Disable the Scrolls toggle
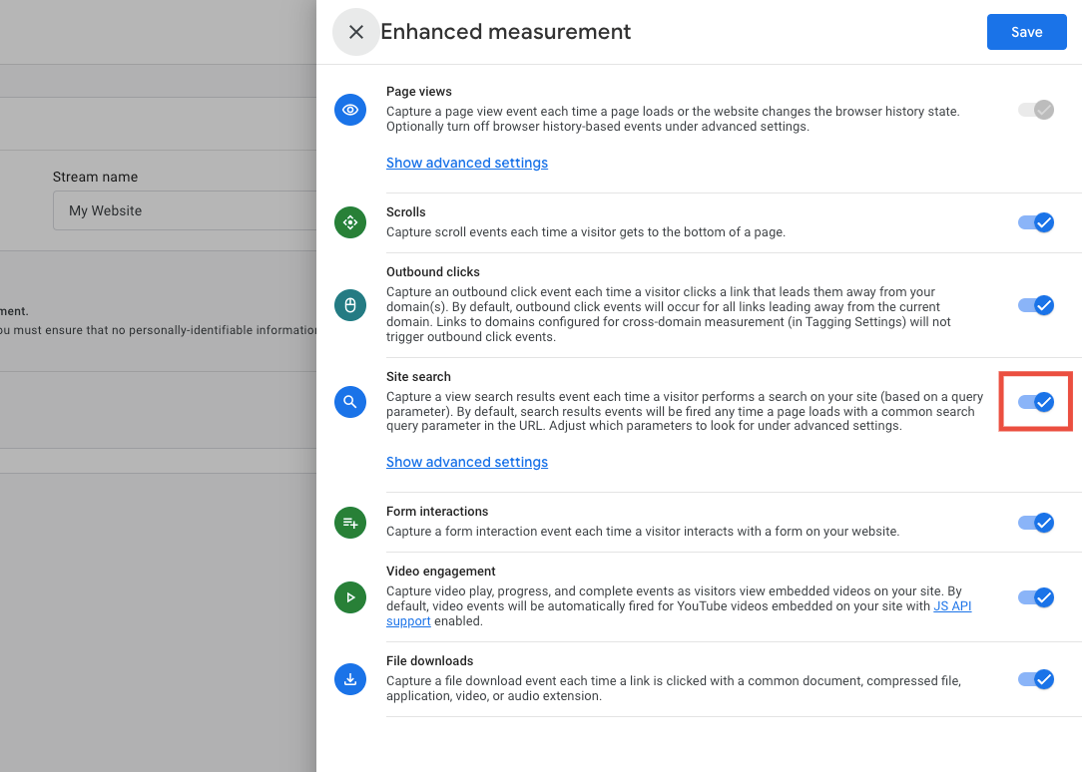1082x772 pixels. click(x=1036, y=222)
